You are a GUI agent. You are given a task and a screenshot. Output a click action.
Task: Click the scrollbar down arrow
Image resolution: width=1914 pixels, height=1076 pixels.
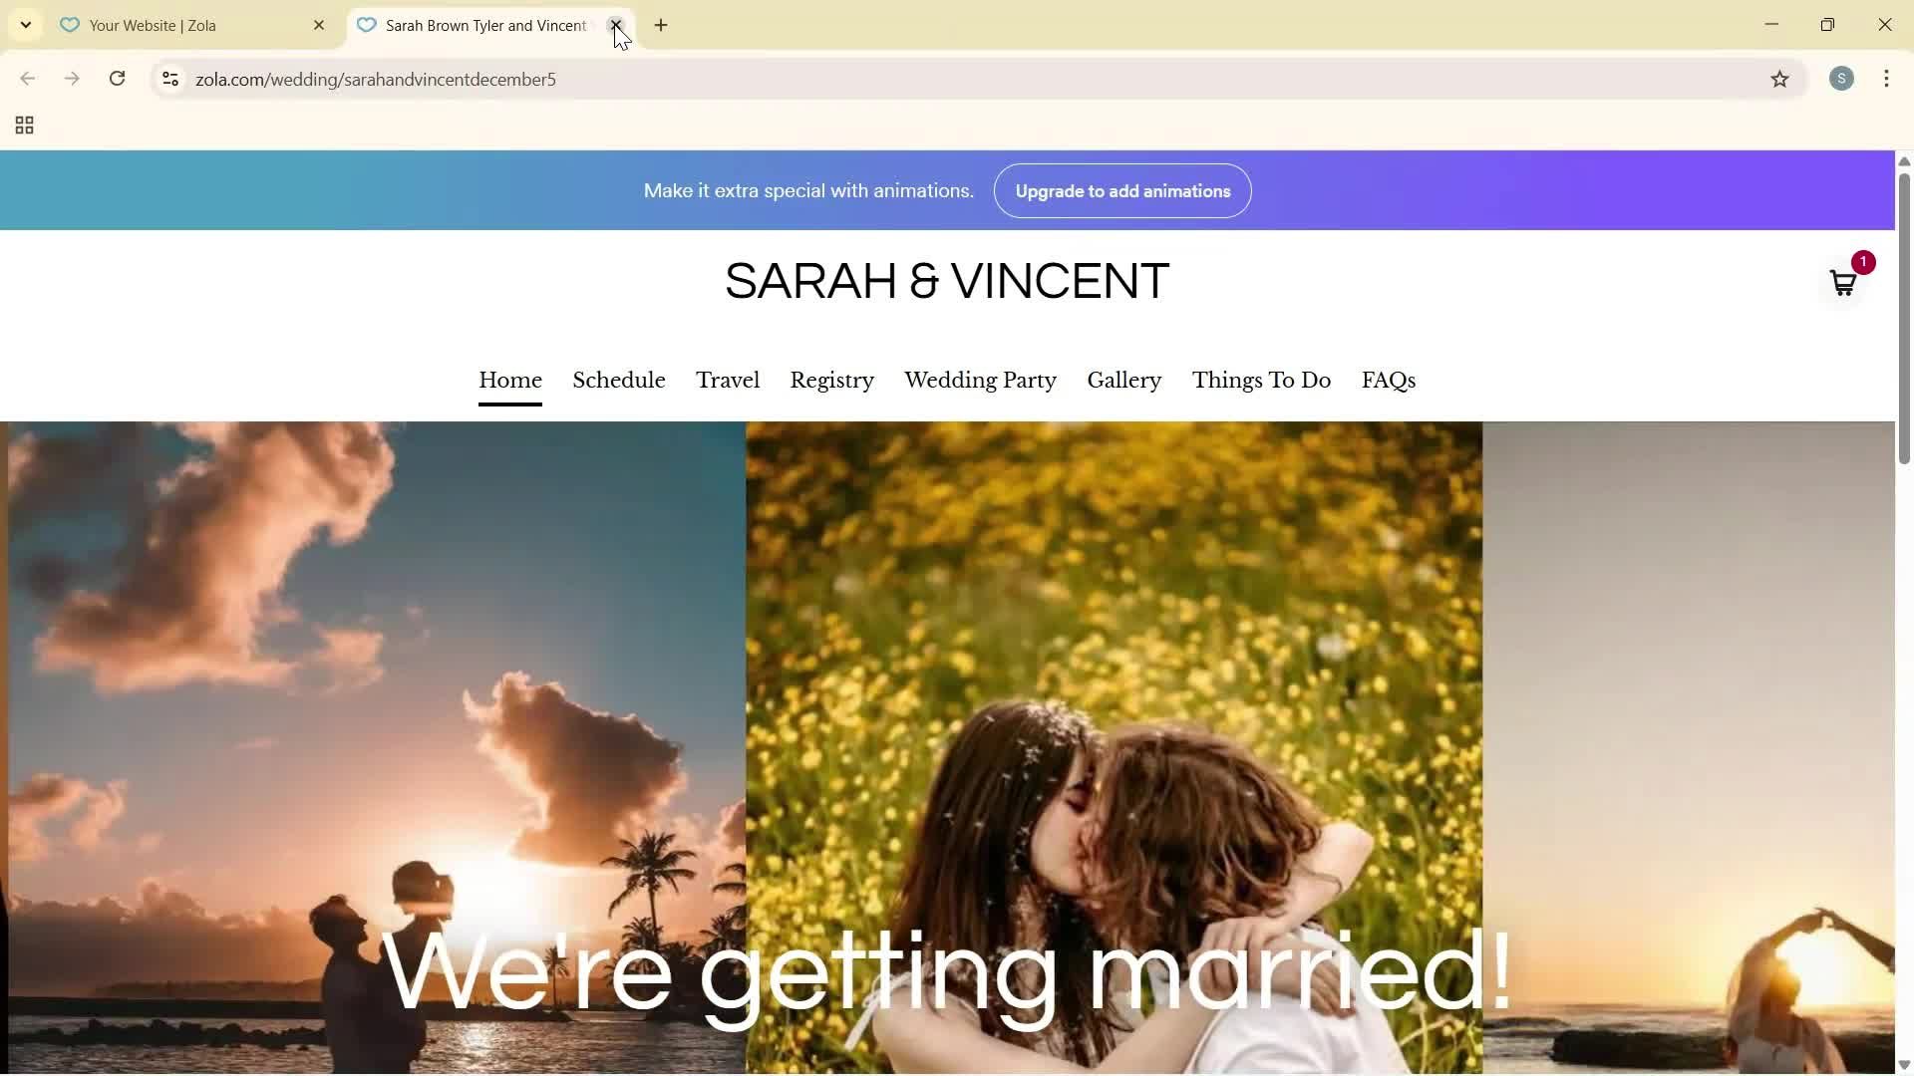[1903, 1065]
